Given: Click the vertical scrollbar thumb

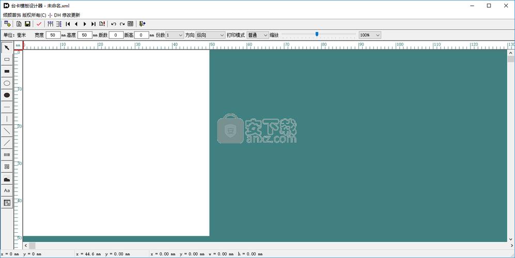Looking at the screenshot, I should (x=511, y=59).
